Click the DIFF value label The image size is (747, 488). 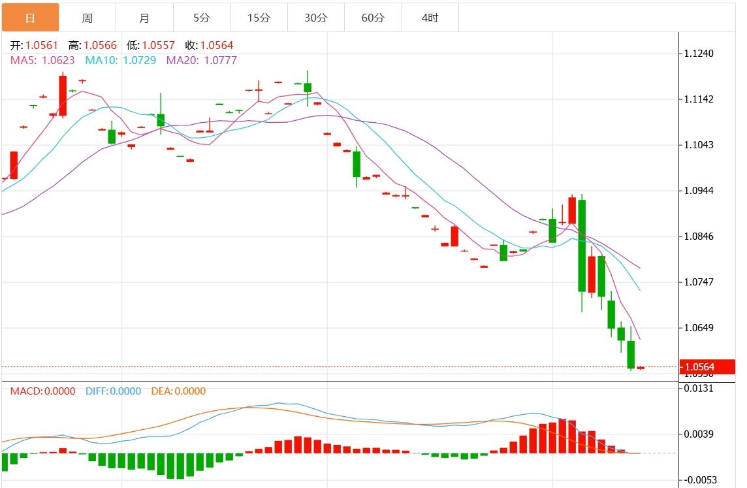pos(113,391)
